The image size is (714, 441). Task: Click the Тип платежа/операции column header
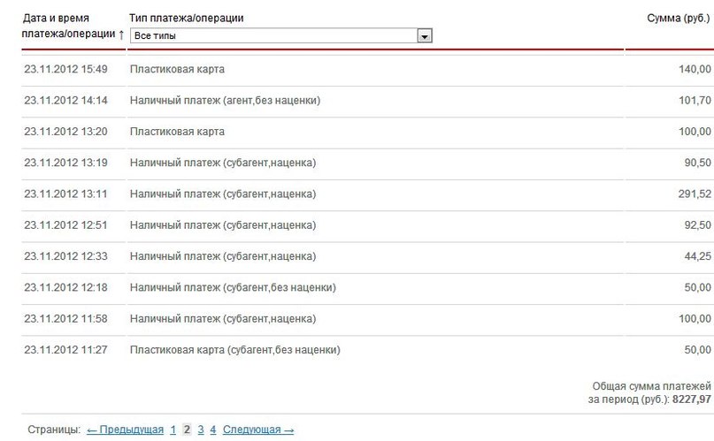coord(186,19)
